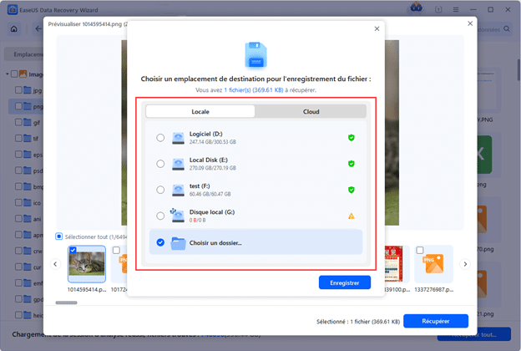Click the Choisir un dossier folder icon
Image resolution: width=521 pixels, height=351 pixels.
(178, 243)
